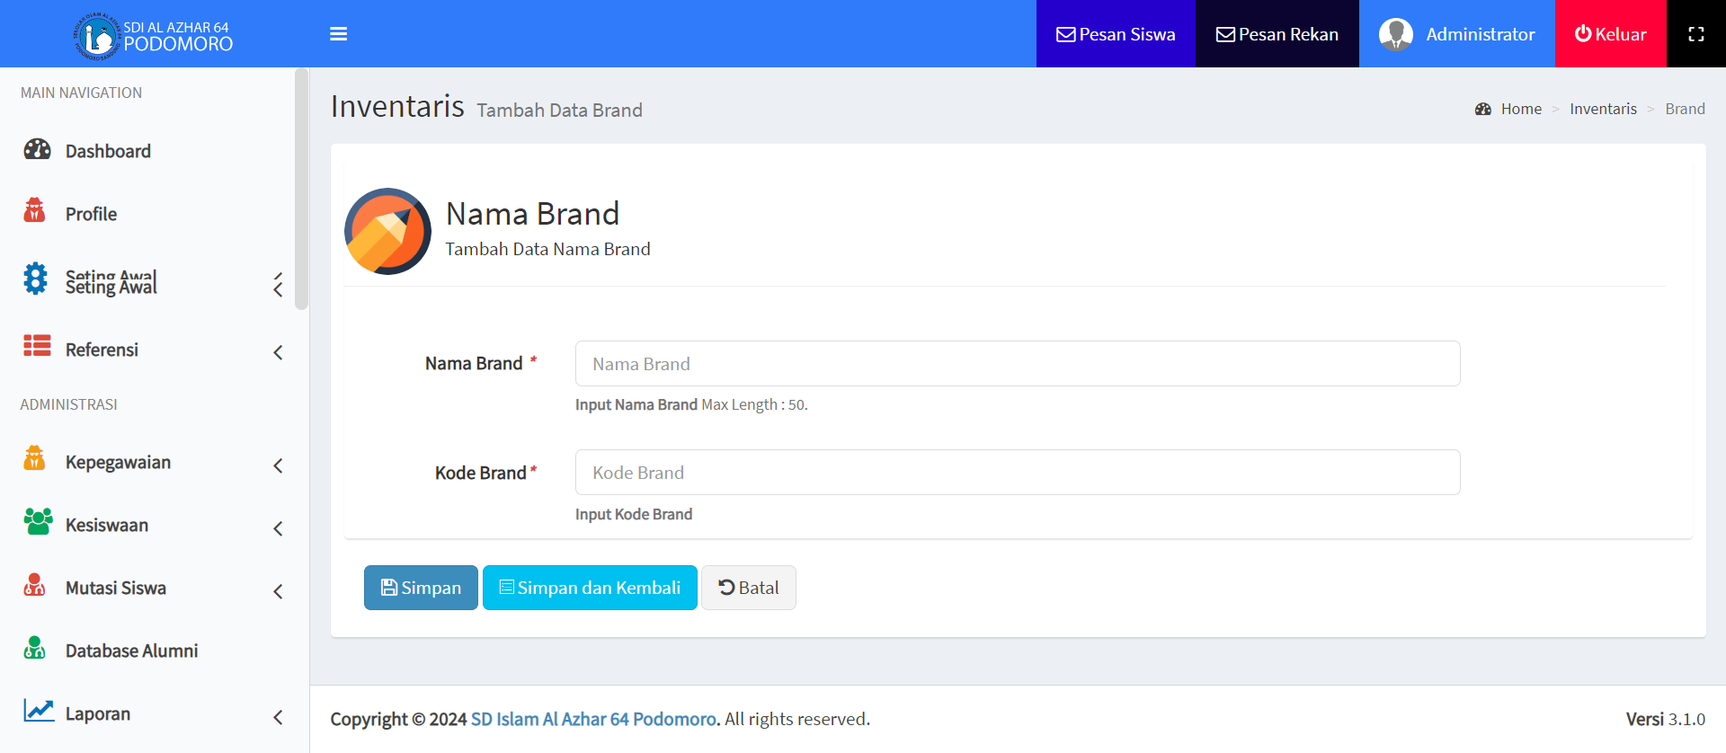Expand the Seting Awal chevron
The height and width of the screenshot is (753, 1726).
278,286
